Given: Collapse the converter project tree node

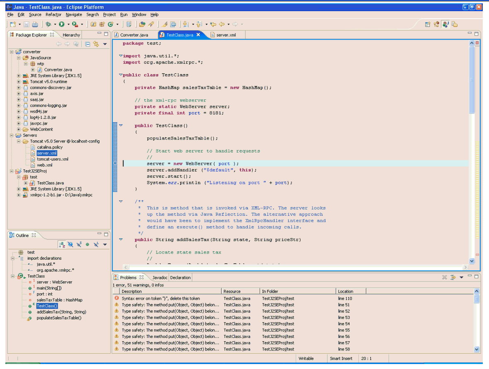Looking at the screenshot, I should click(x=12, y=52).
